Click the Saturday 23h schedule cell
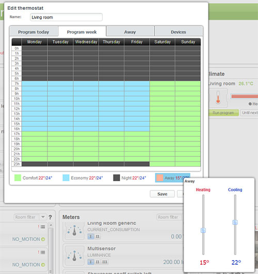258x274 pixels. [163, 164]
